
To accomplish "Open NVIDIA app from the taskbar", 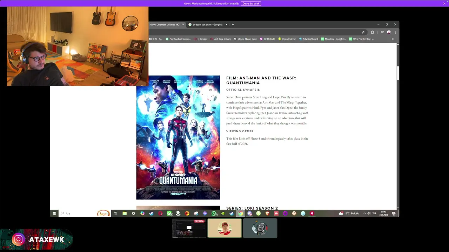I will pos(223,213).
